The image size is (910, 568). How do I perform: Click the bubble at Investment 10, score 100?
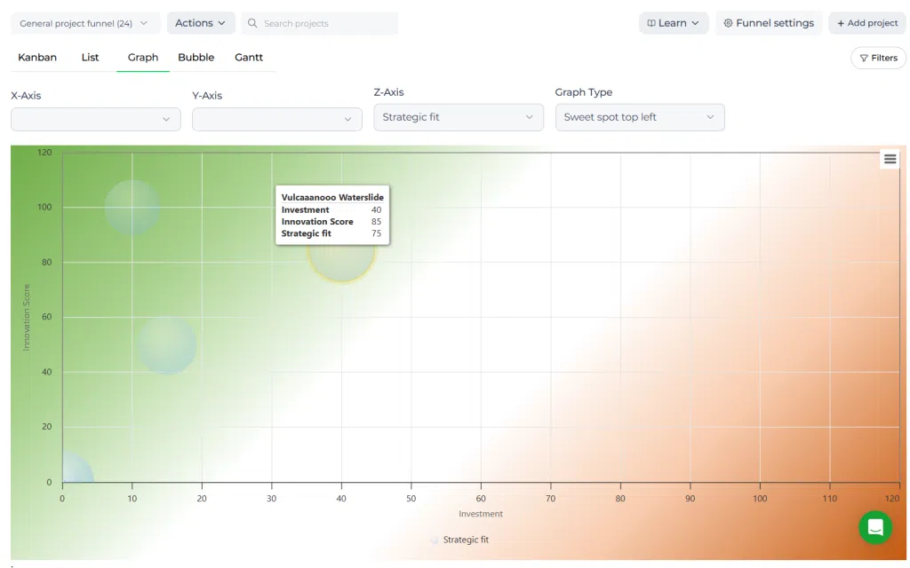click(x=132, y=208)
